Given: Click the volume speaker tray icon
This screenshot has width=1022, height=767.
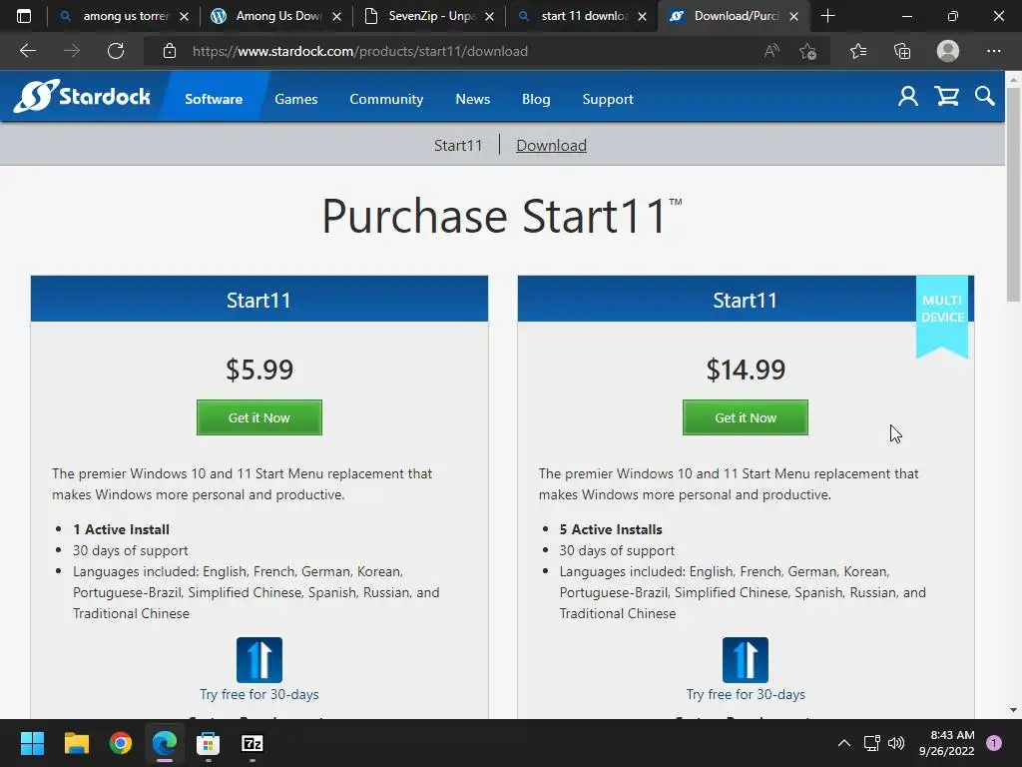Looking at the screenshot, I should [x=897, y=743].
